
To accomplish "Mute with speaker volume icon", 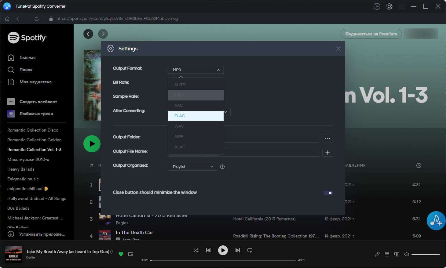I will pos(407,254).
